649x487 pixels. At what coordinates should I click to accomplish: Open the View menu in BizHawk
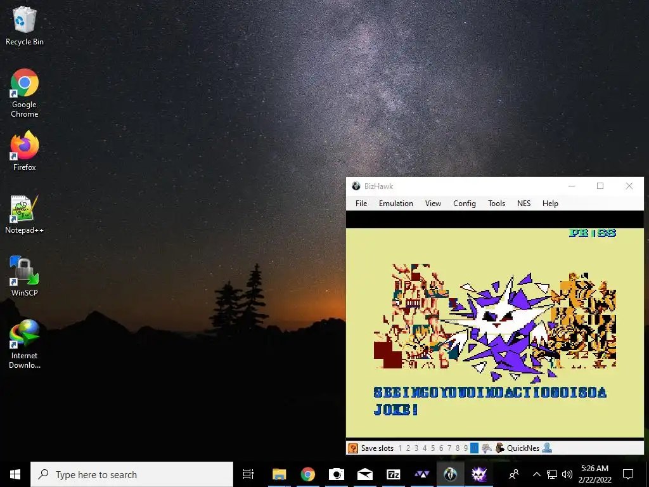[x=433, y=204]
